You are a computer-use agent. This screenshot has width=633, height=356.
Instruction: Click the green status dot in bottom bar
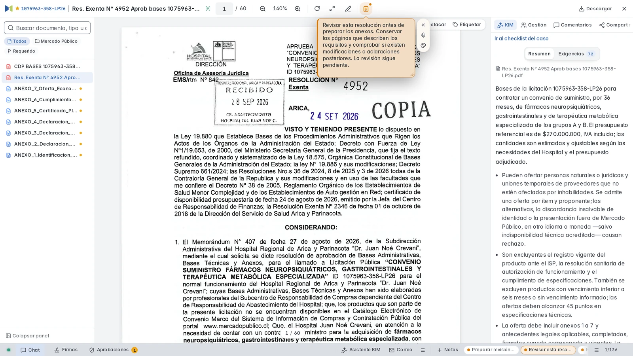click(x=9, y=350)
